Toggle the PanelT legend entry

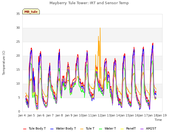pyautogui.click(x=128, y=128)
